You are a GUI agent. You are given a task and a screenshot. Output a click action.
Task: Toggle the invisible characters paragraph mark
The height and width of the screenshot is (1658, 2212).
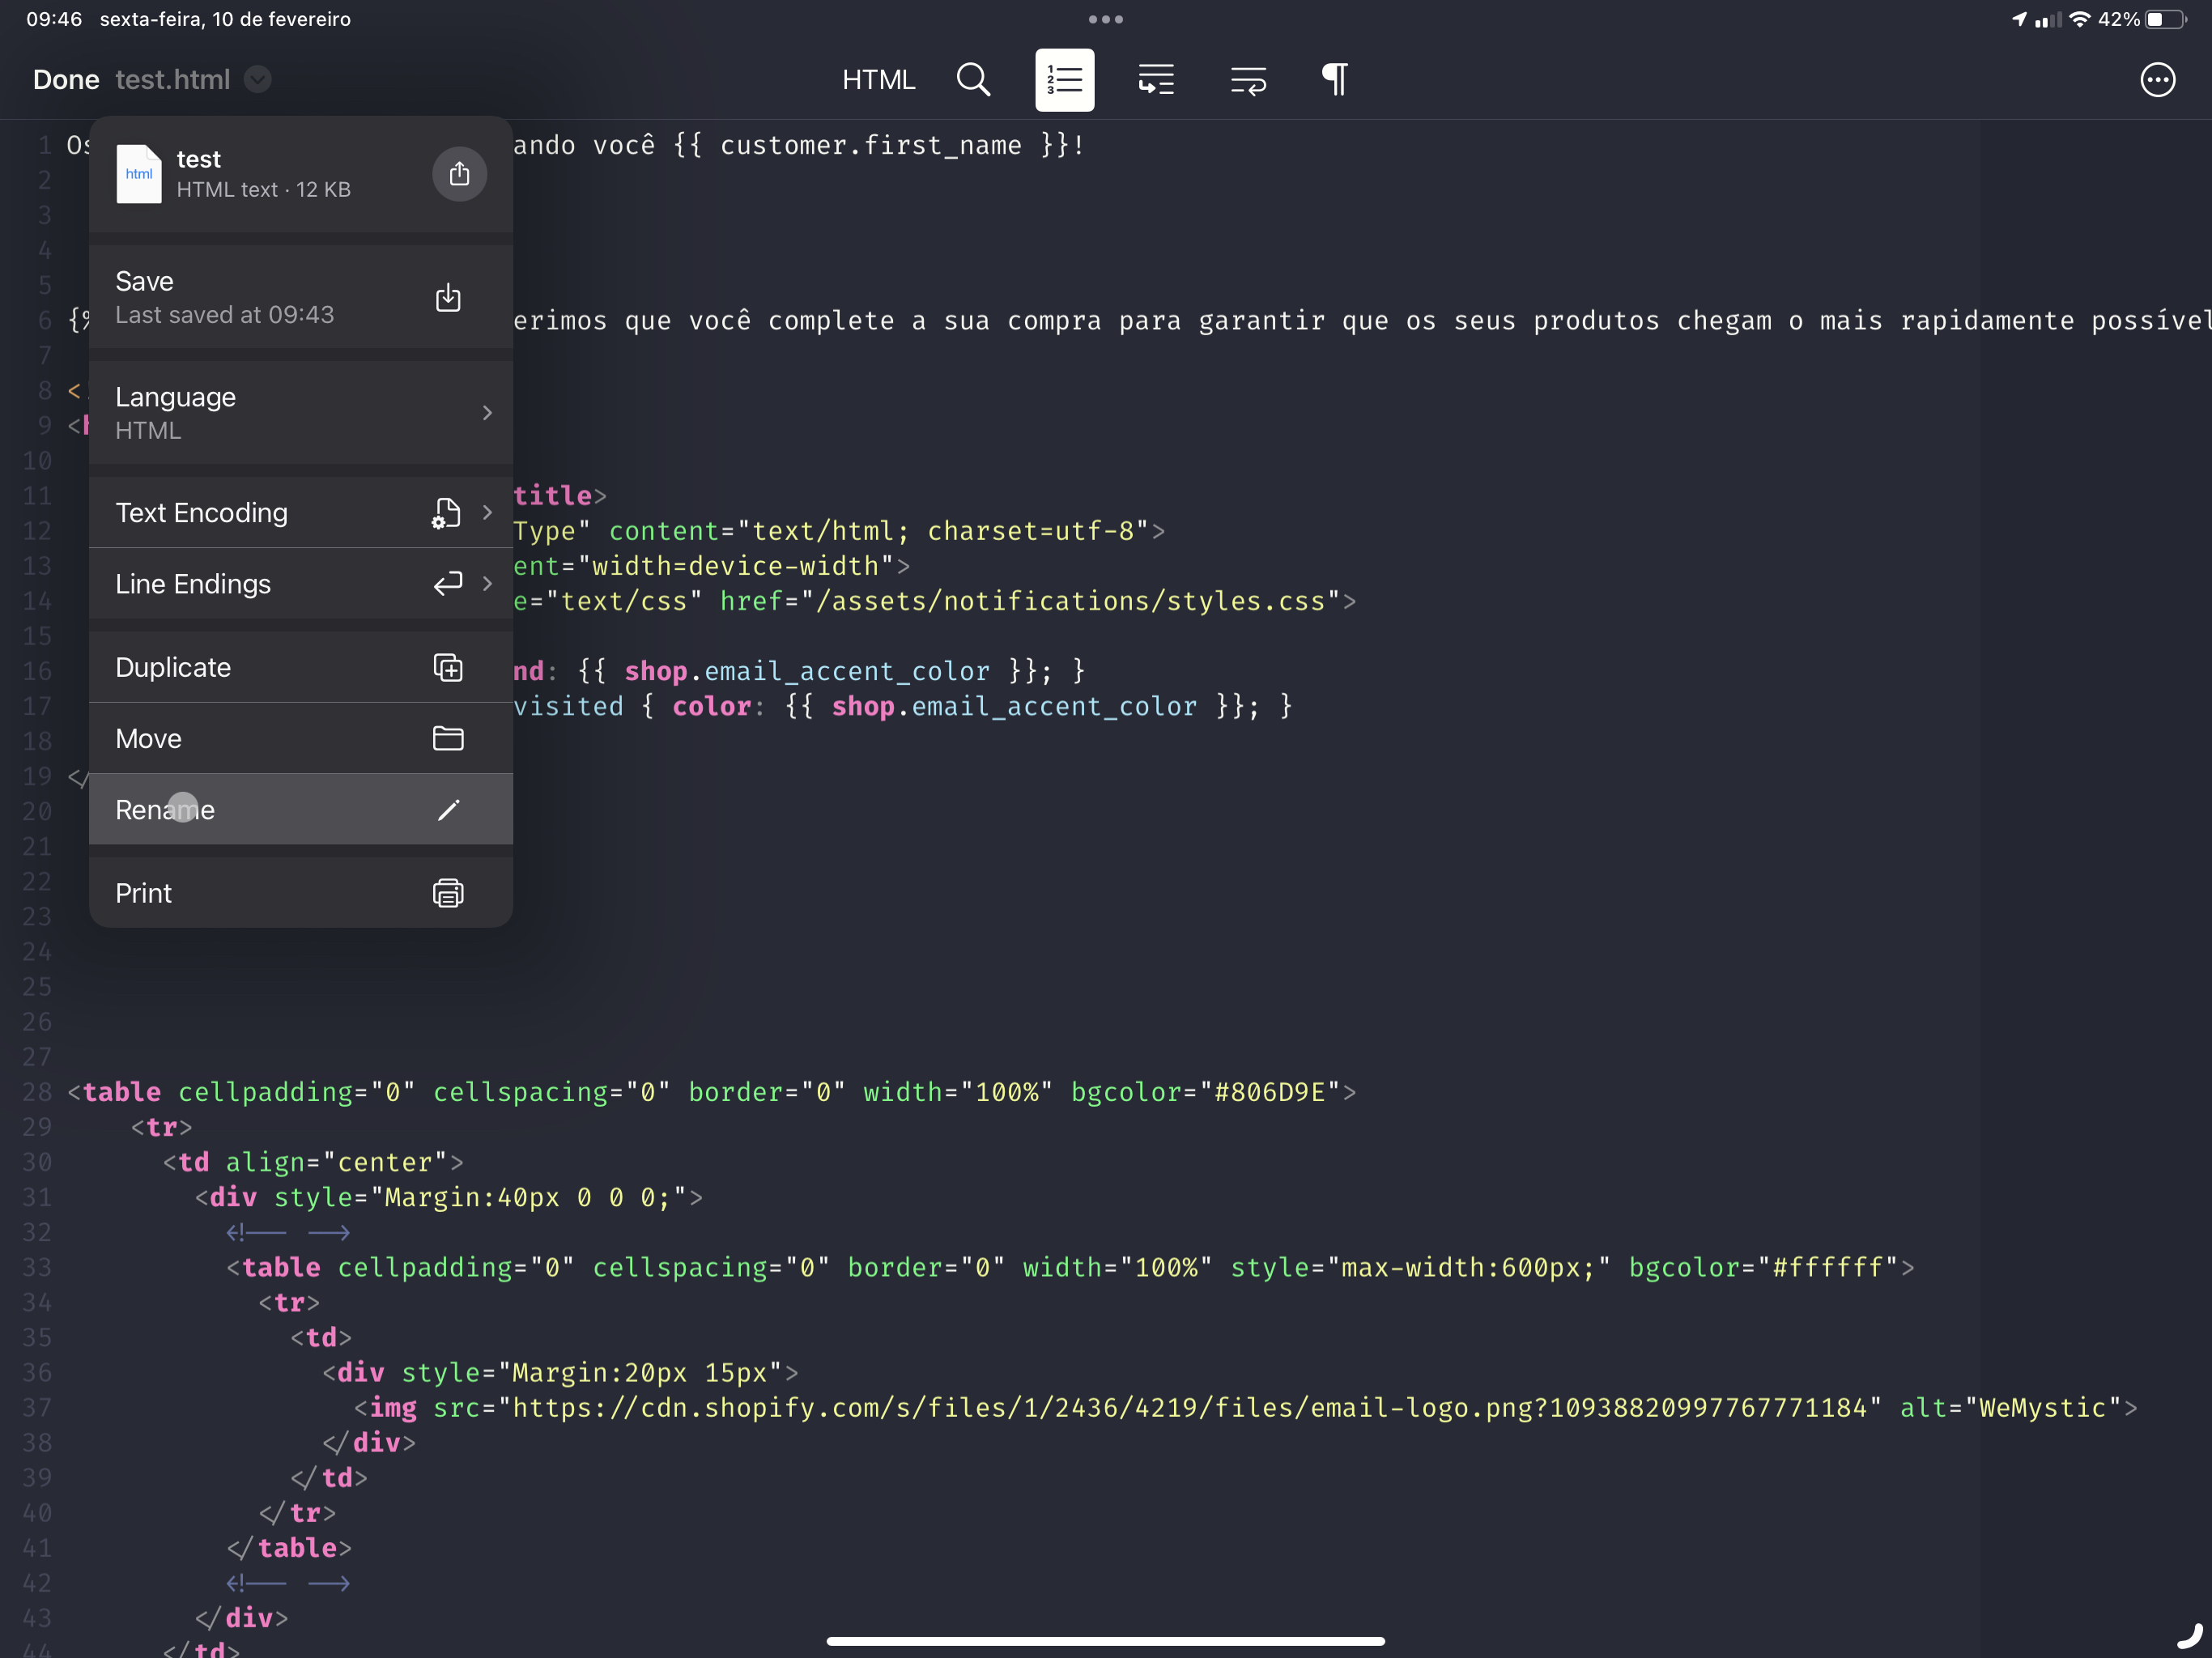coord(1334,80)
